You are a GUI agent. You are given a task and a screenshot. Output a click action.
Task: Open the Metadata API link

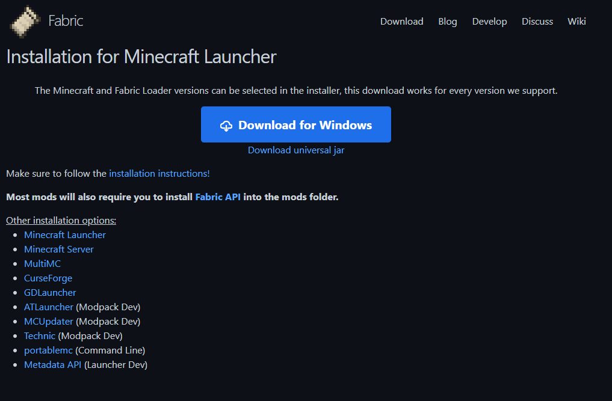click(53, 365)
